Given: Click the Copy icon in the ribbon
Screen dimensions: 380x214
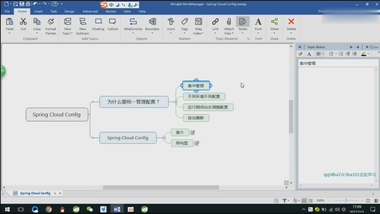Looking at the screenshot, I should coord(37,22).
